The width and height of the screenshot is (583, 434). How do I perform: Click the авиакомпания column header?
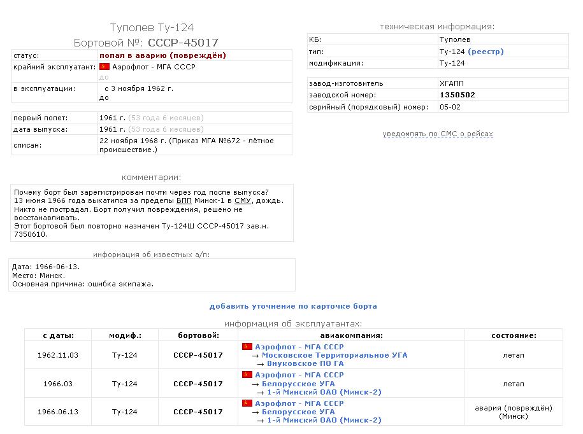350,335
